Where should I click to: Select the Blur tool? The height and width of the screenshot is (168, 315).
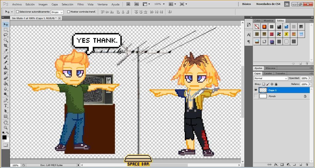(x=6, y=89)
